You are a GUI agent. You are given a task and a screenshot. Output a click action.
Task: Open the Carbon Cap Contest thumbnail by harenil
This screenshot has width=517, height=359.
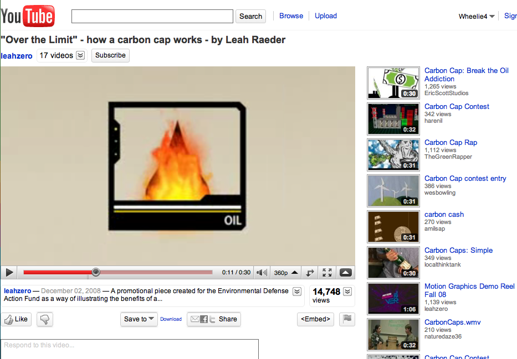(x=393, y=119)
